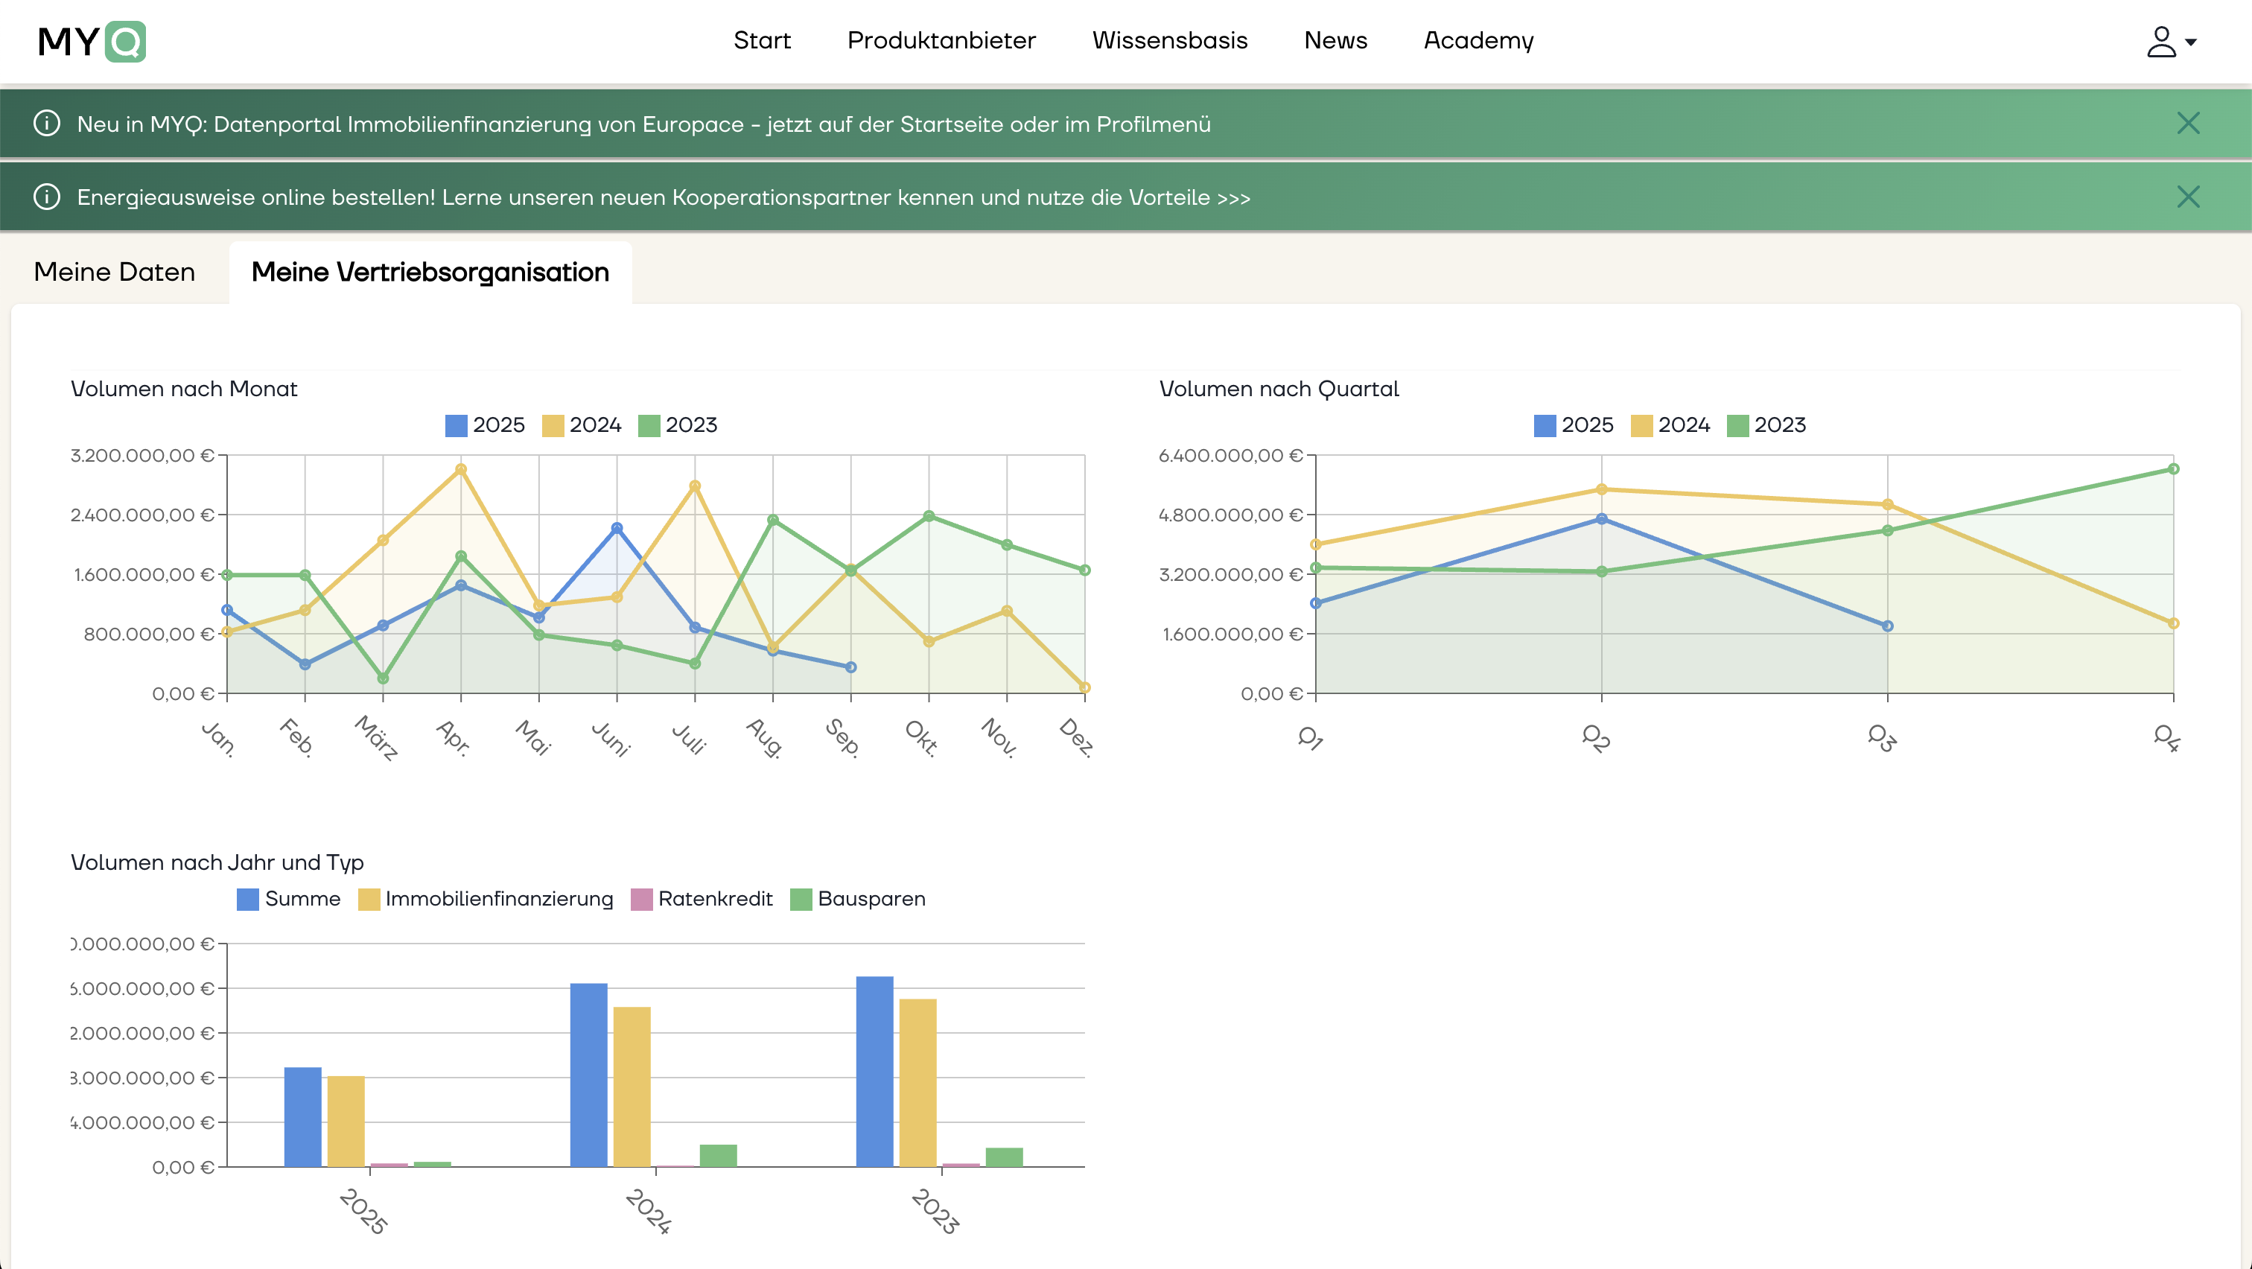Go to Produktanbieter page
2252x1269 pixels.
click(x=941, y=40)
